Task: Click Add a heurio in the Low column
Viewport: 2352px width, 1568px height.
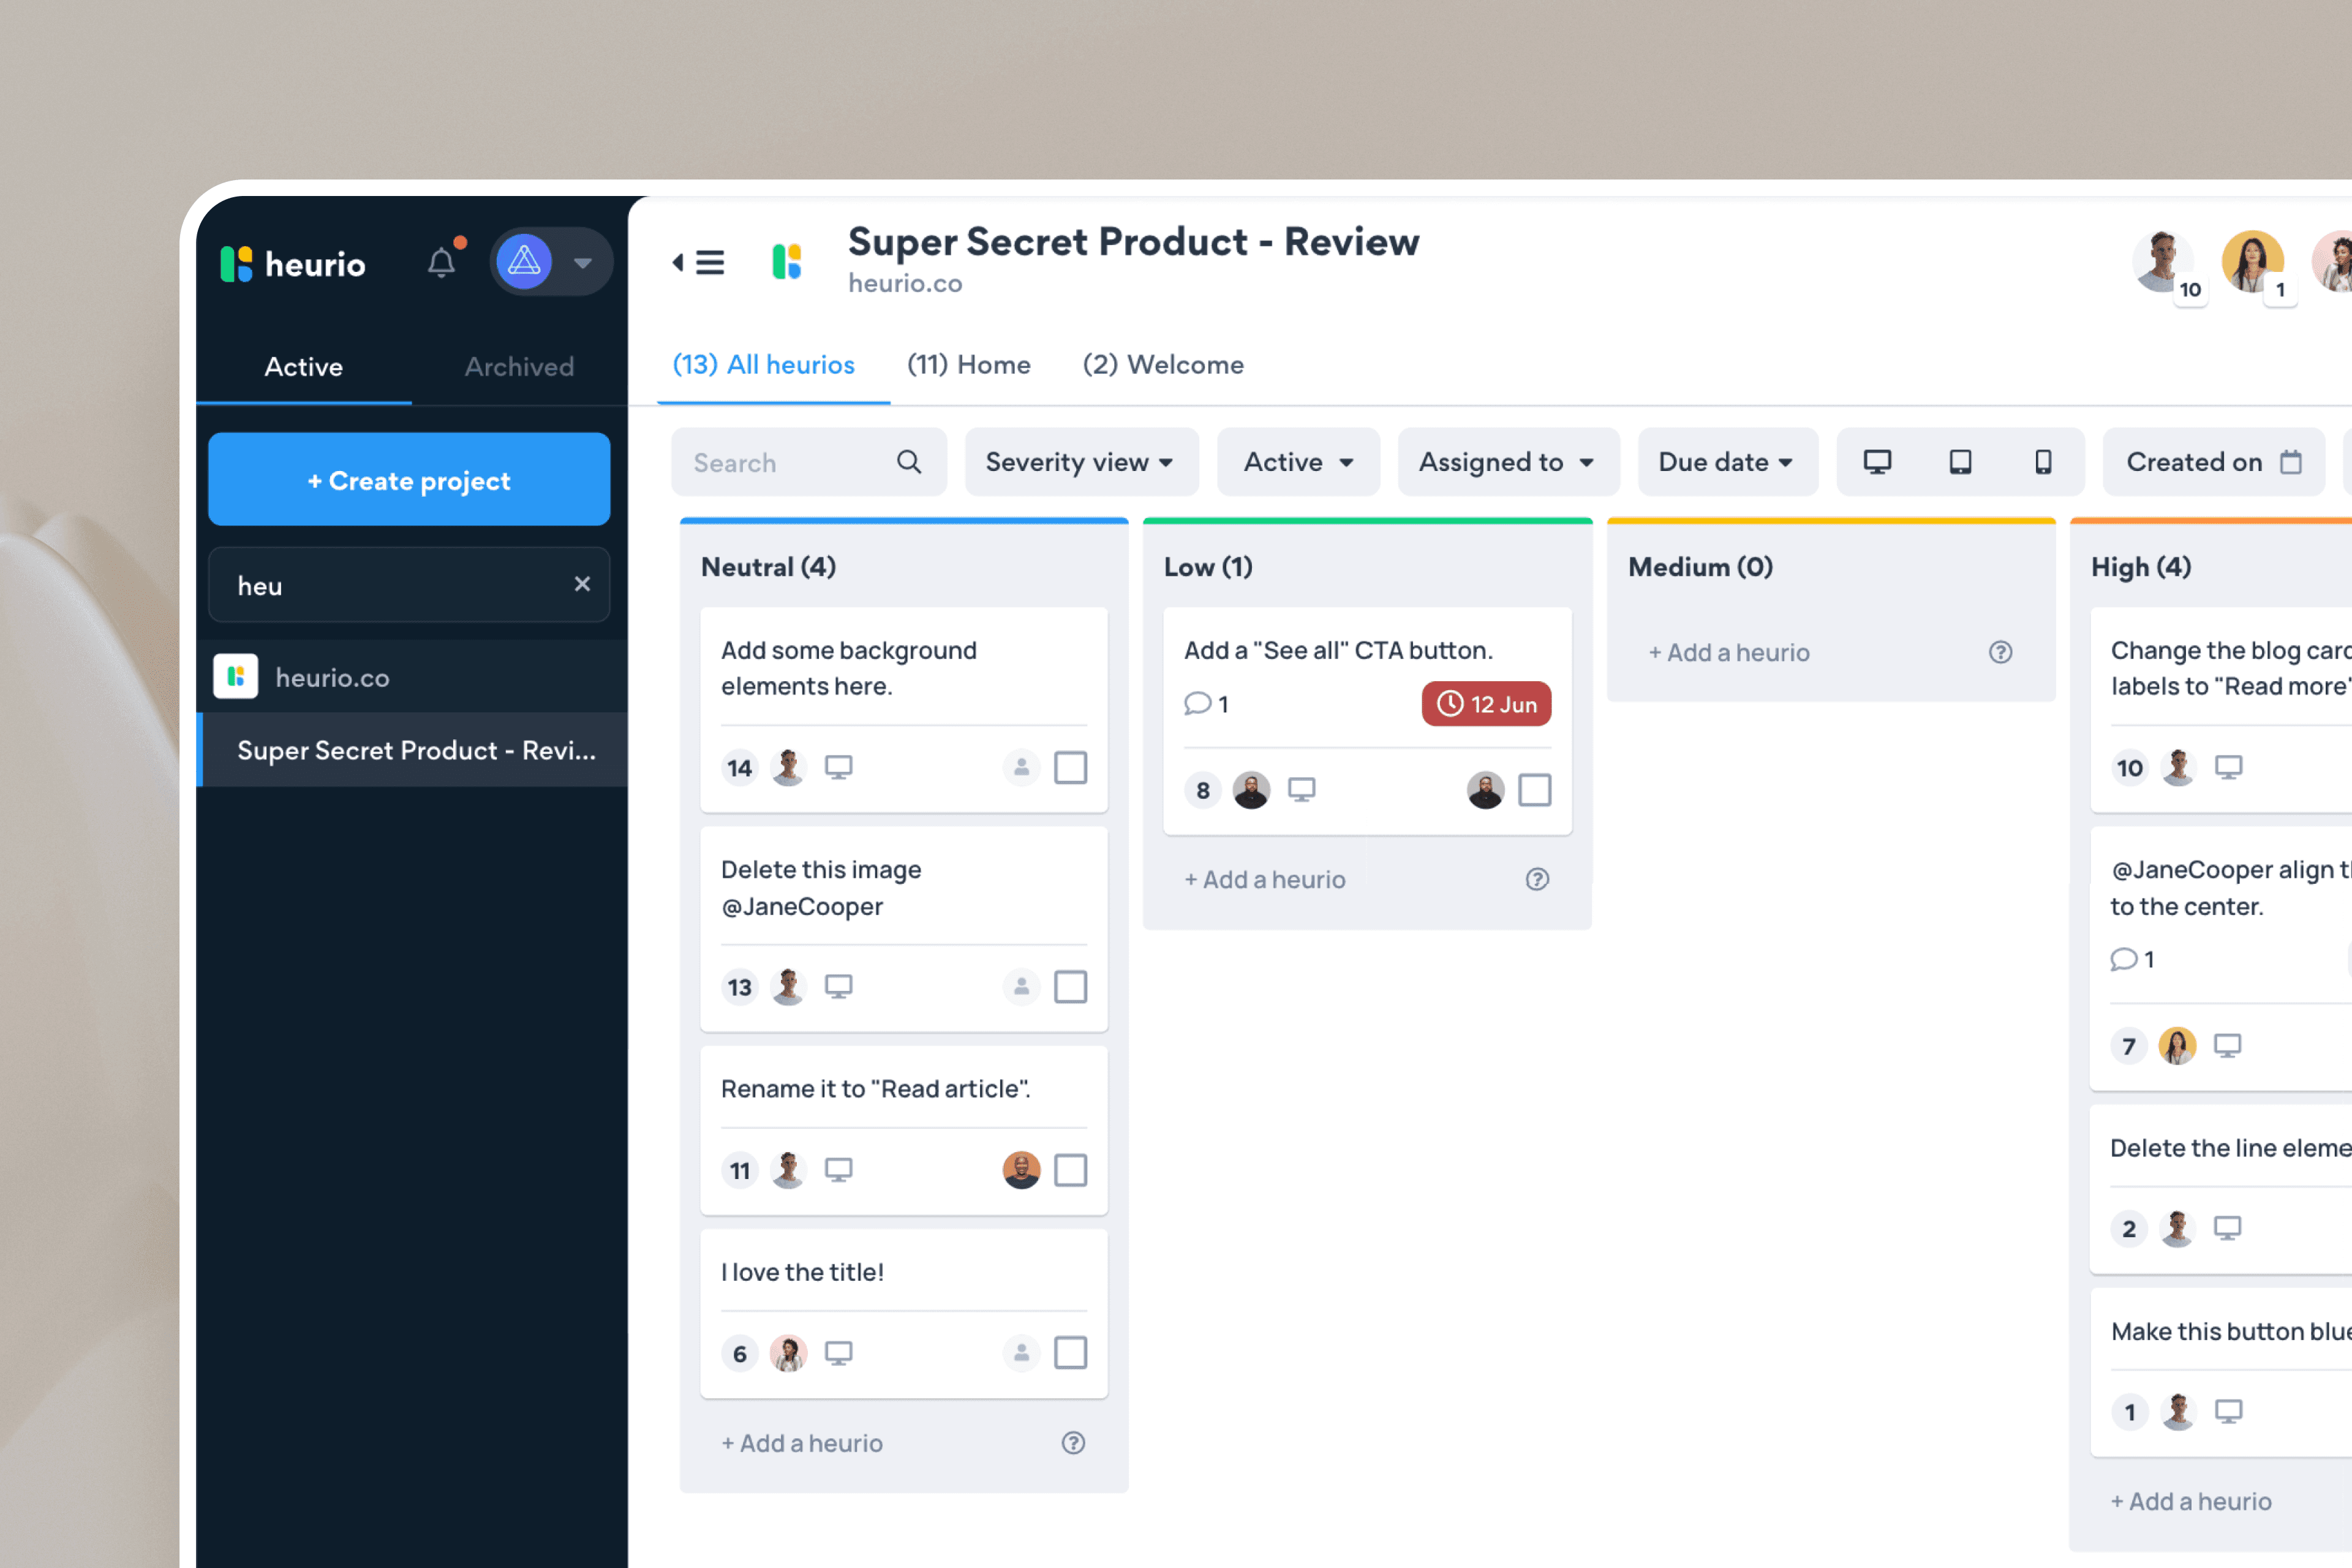Action: 1265,879
